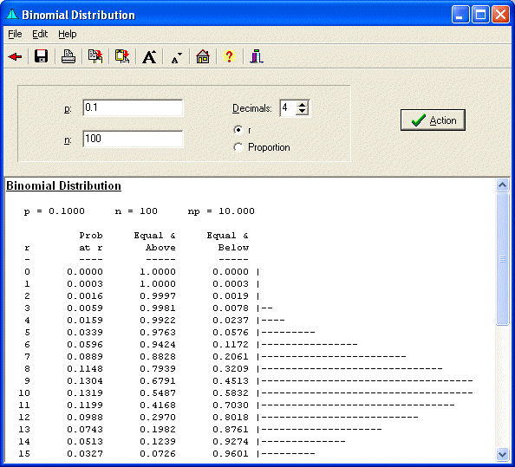Open the Help menu
The image size is (515, 467).
pos(68,34)
